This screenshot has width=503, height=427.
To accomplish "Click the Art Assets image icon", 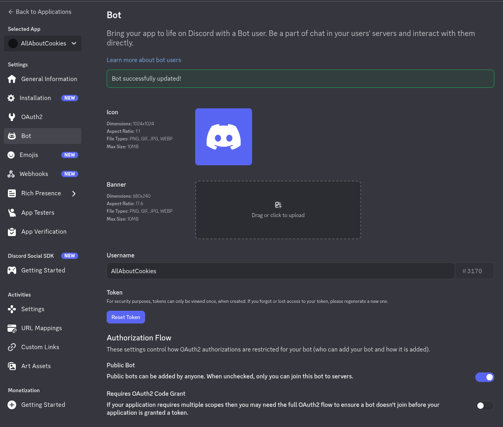I will point(12,366).
